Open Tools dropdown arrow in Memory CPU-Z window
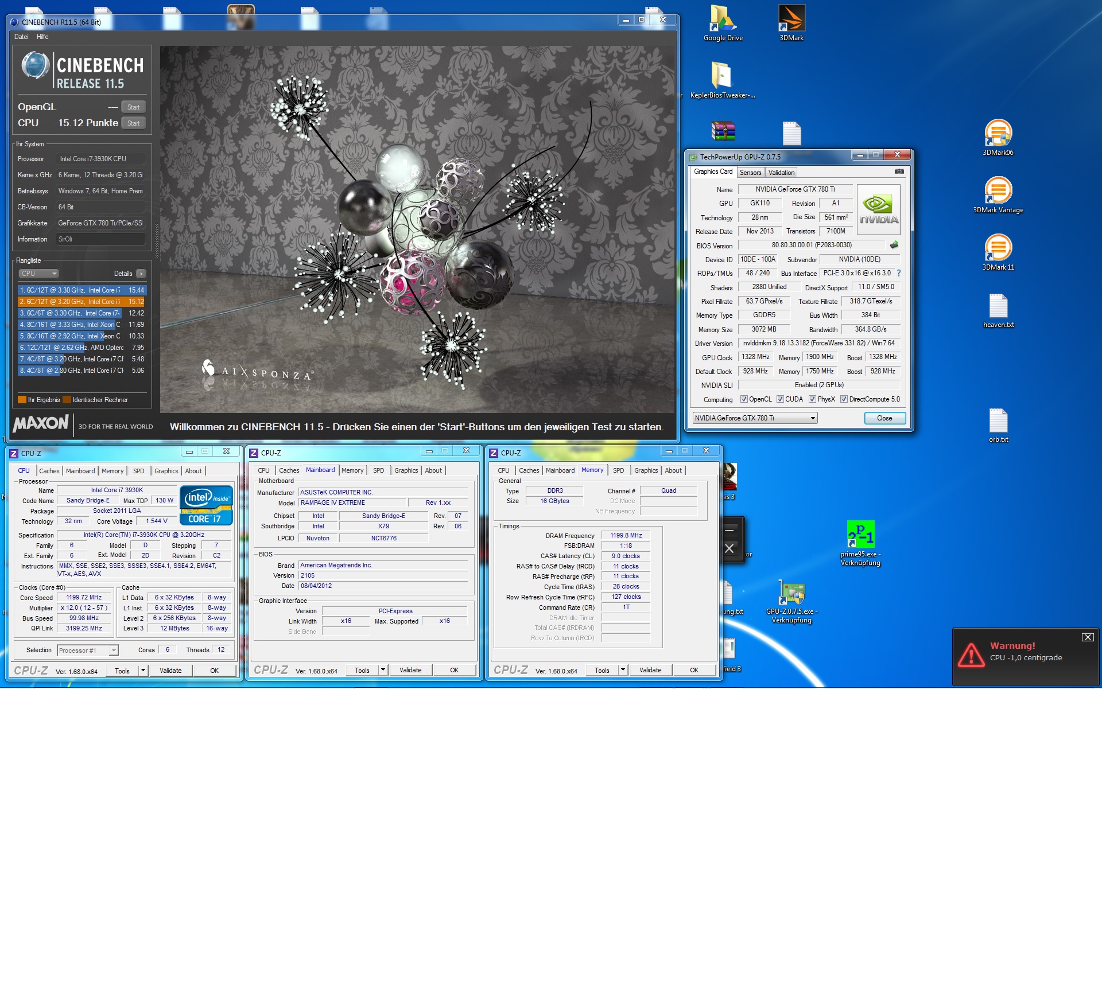Image resolution: width=1102 pixels, height=1005 pixels. click(x=623, y=669)
